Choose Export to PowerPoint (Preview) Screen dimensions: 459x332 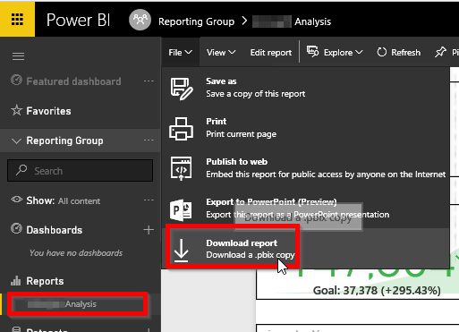pos(306,209)
